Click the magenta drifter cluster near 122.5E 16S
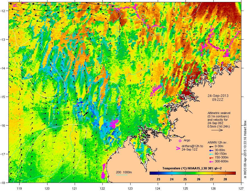 (114, 124)
